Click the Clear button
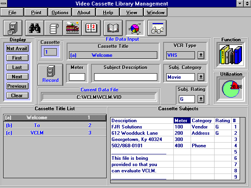Screen dimensions: 251x188 (x=17, y=96)
